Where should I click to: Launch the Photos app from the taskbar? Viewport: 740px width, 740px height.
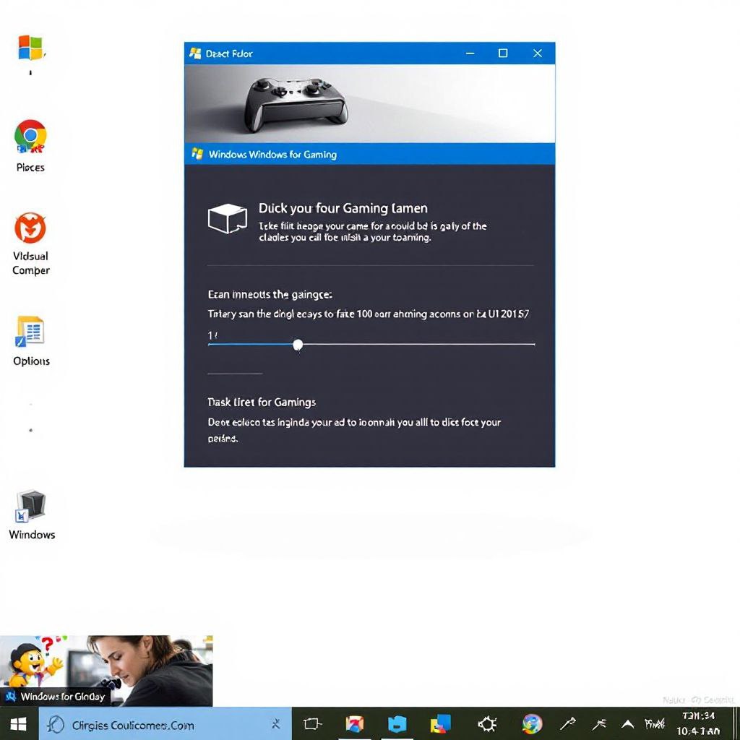[355, 723]
